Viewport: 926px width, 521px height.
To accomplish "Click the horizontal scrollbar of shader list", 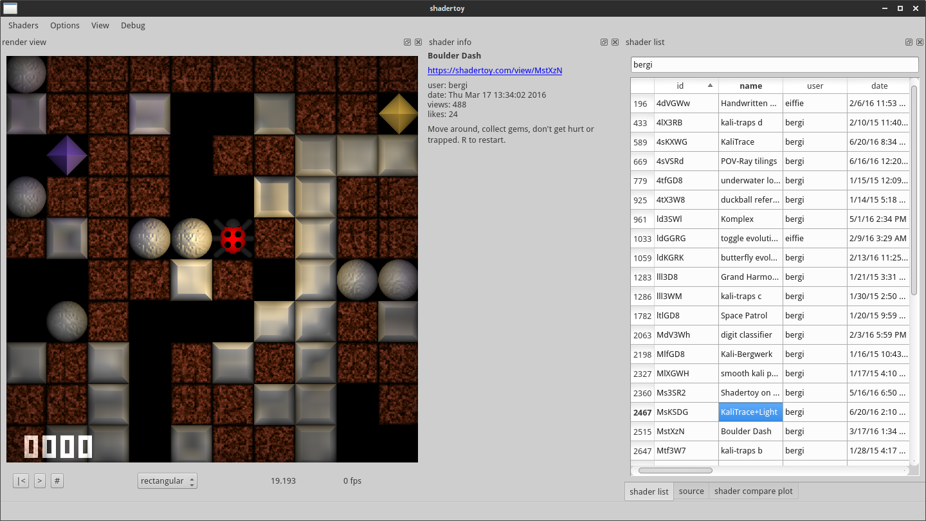I will 675,470.
